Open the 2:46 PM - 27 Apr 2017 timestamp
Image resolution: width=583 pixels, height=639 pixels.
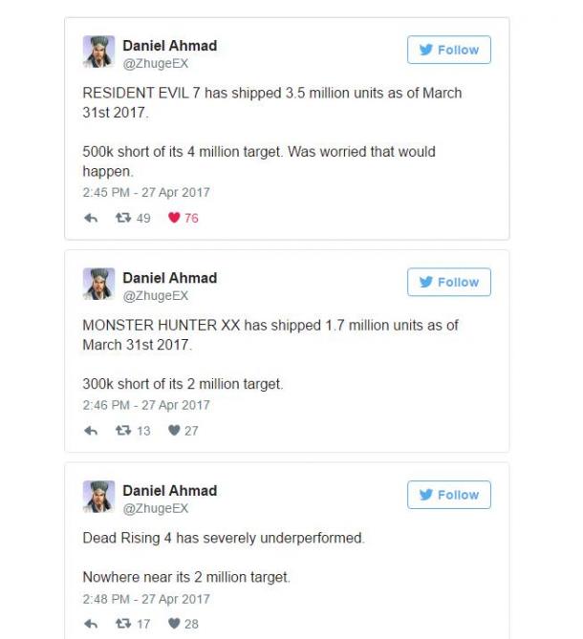click(146, 405)
